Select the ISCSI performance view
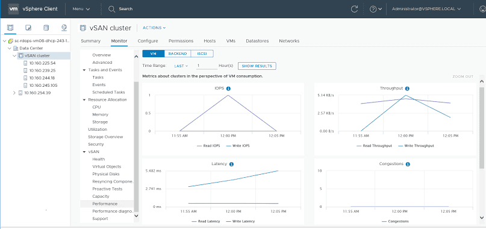This screenshot has width=486, height=229. point(202,54)
